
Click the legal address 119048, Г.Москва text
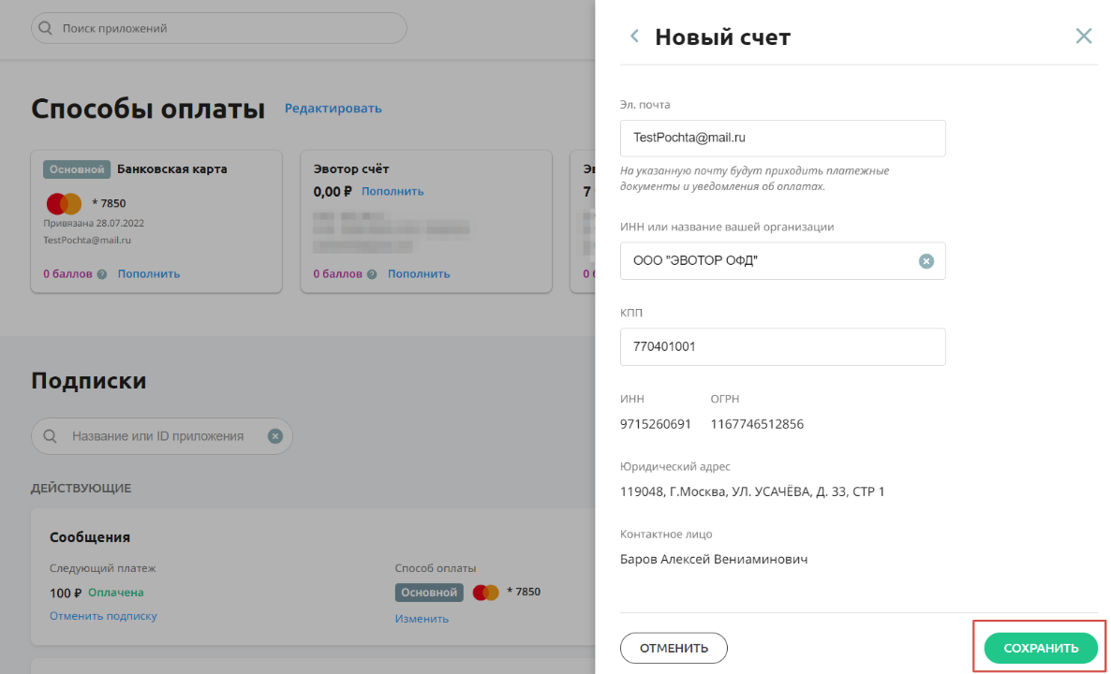(752, 492)
